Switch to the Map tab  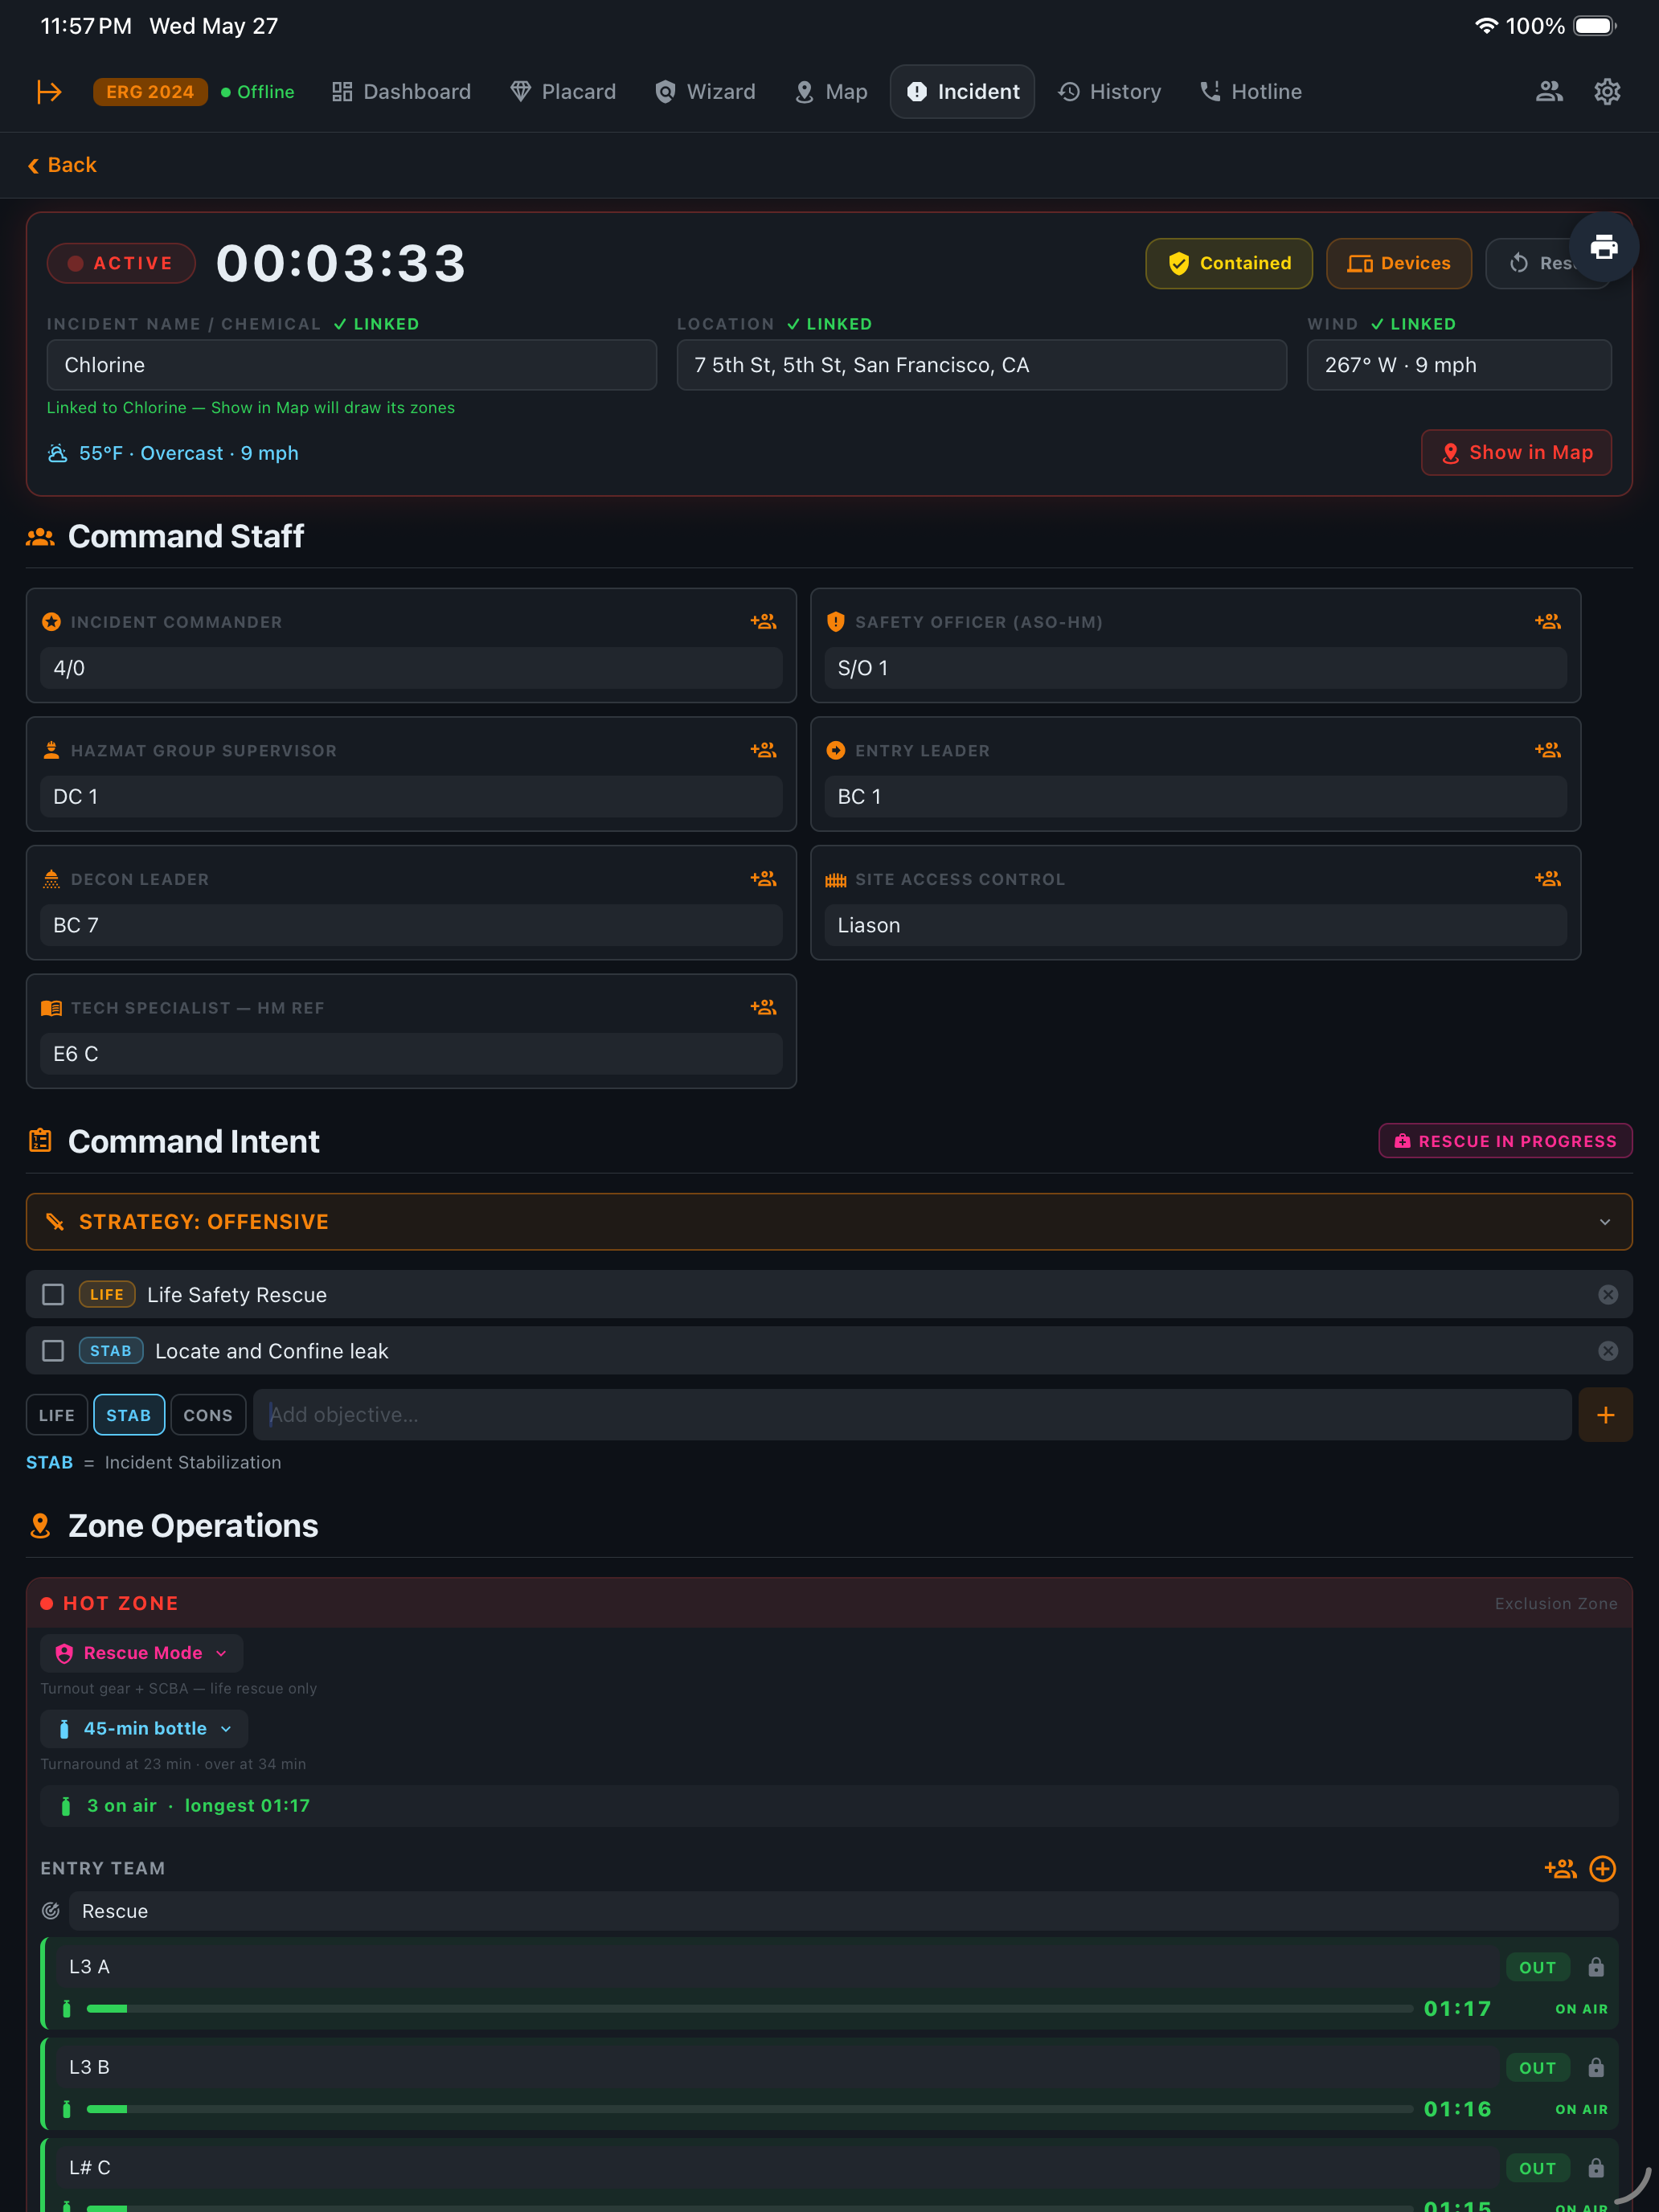click(x=830, y=92)
